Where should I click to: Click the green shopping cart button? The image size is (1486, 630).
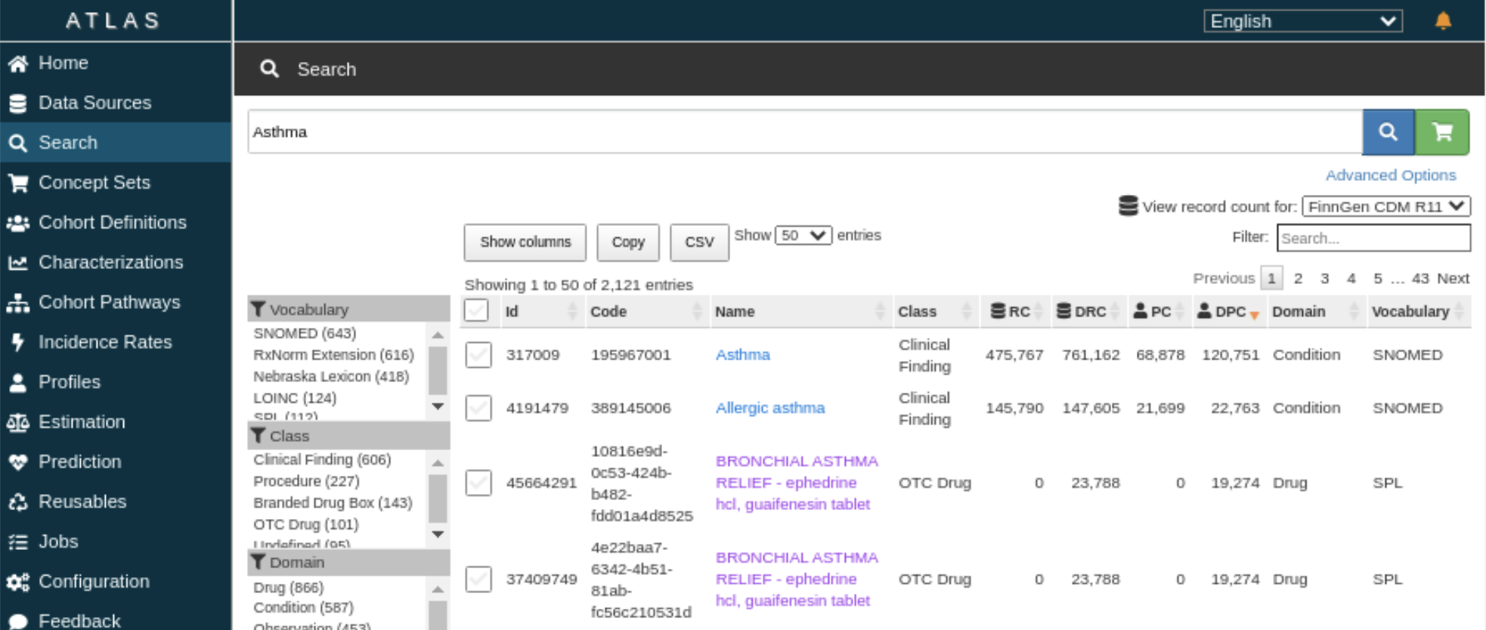[1442, 132]
